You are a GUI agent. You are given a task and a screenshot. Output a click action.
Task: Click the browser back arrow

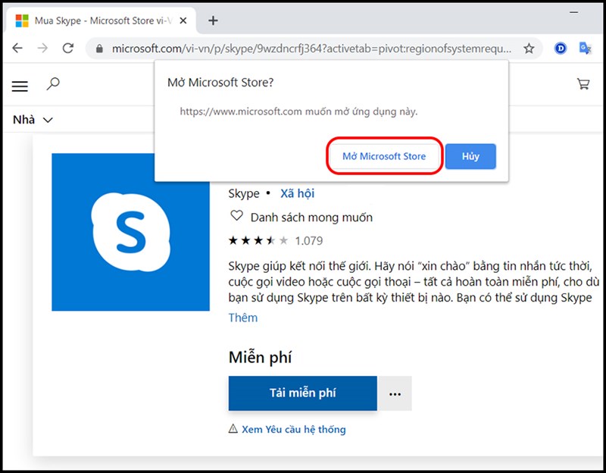pos(17,49)
